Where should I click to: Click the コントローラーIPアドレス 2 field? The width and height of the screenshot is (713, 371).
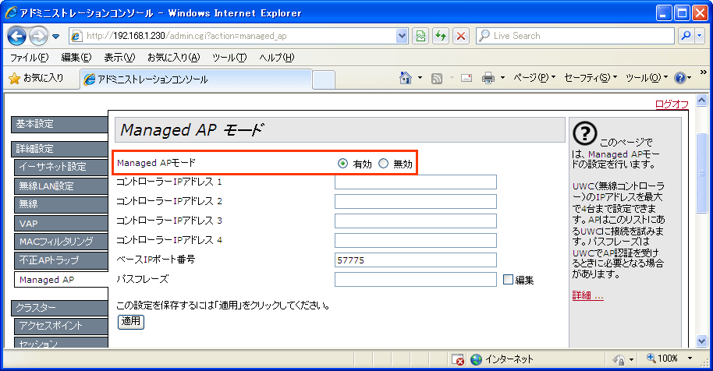(x=416, y=202)
